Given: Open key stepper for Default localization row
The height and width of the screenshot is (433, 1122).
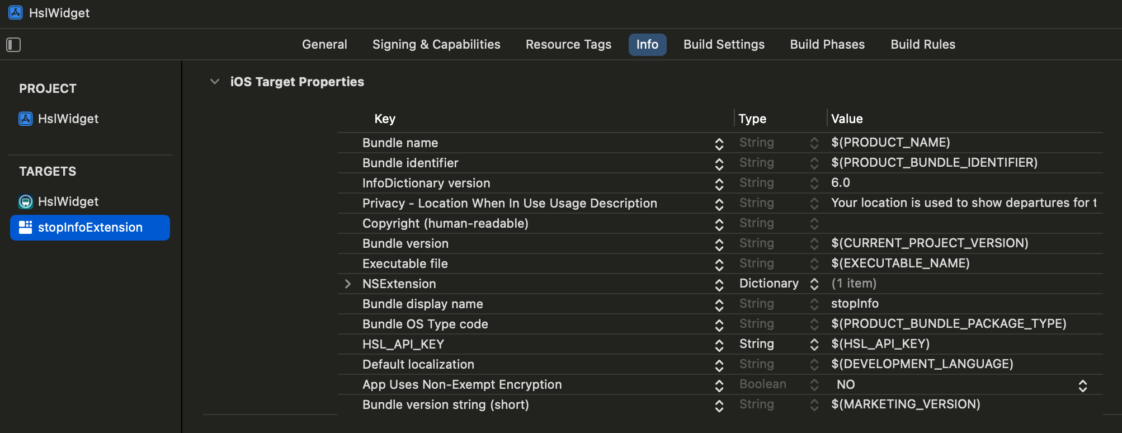Looking at the screenshot, I should 719,365.
